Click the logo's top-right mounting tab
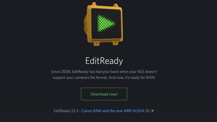 click(116, 5)
